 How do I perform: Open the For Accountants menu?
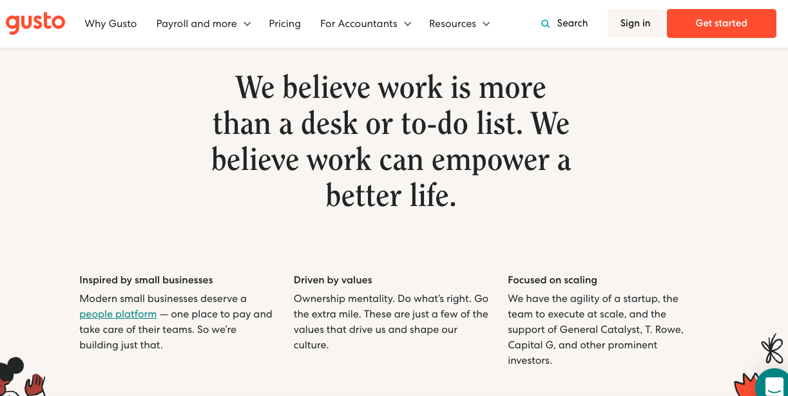(359, 24)
